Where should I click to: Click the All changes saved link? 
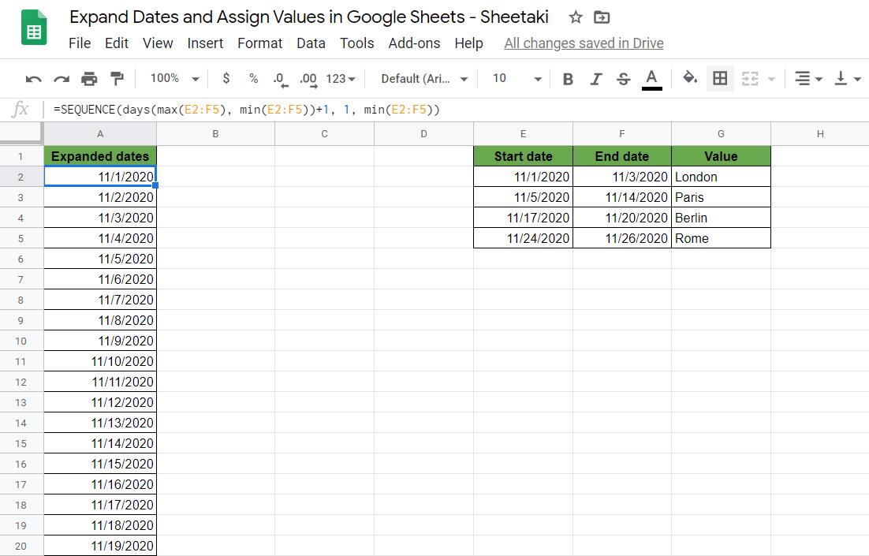[584, 43]
